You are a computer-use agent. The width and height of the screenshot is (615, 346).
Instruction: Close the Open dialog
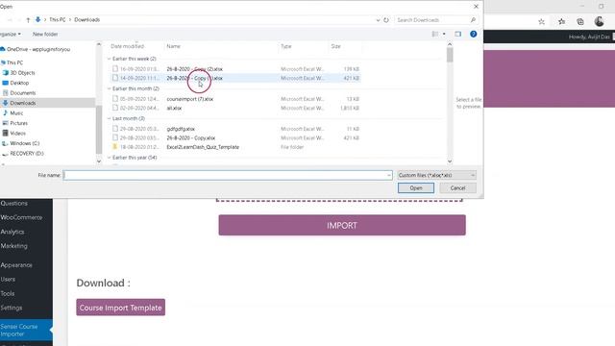coord(476,7)
